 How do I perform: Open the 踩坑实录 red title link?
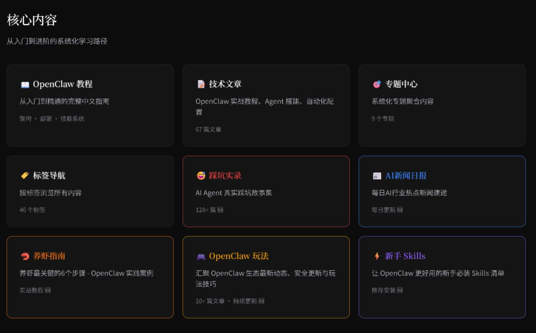[225, 176]
